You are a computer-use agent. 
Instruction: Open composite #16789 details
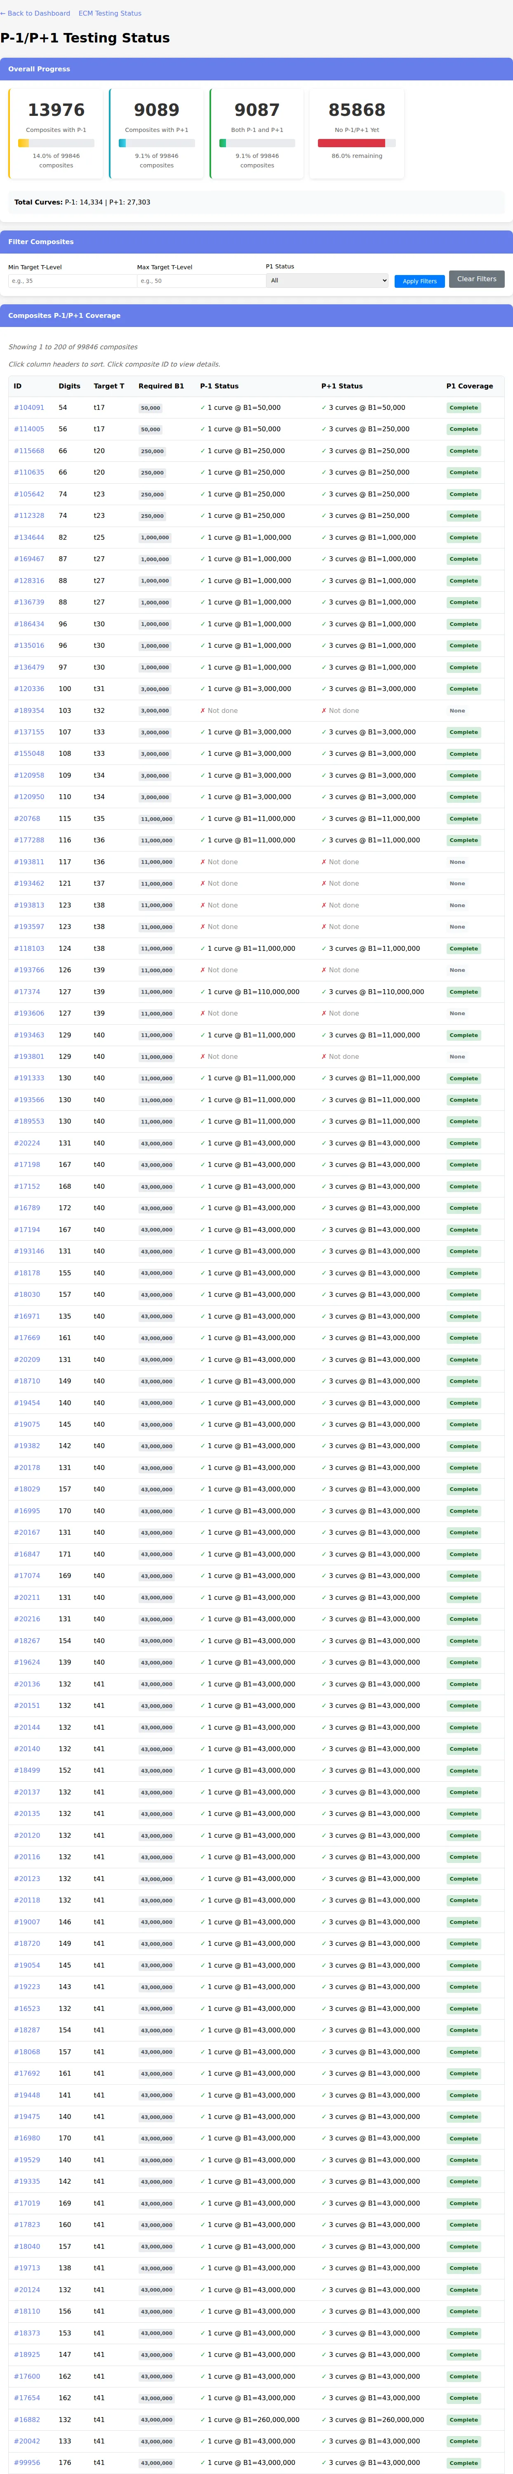click(x=27, y=1208)
